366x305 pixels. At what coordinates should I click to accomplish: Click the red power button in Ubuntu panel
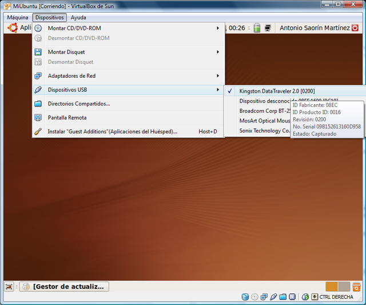coord(355,28)
